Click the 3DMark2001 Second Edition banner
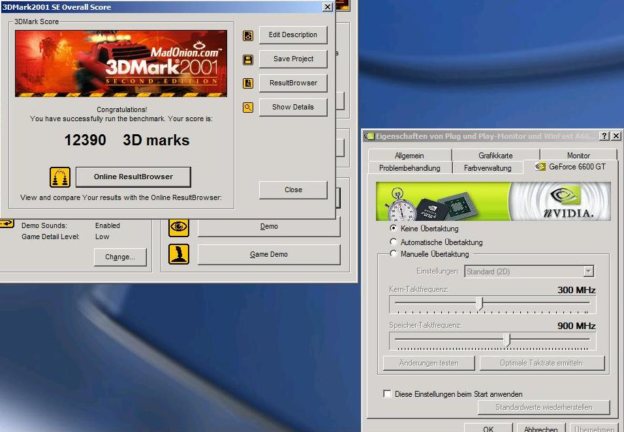Viewport: 624px width, 432px height. [x=121, y=64]
